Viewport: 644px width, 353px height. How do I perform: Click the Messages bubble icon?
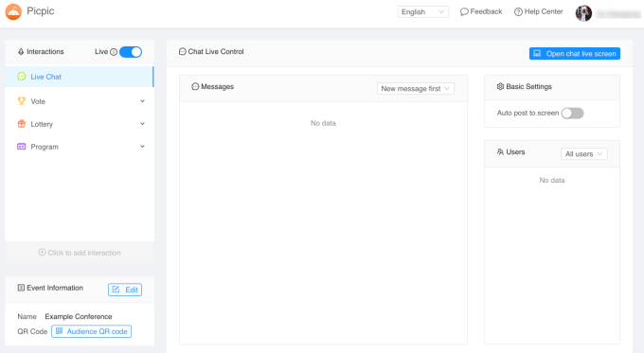tap(195, 87)
